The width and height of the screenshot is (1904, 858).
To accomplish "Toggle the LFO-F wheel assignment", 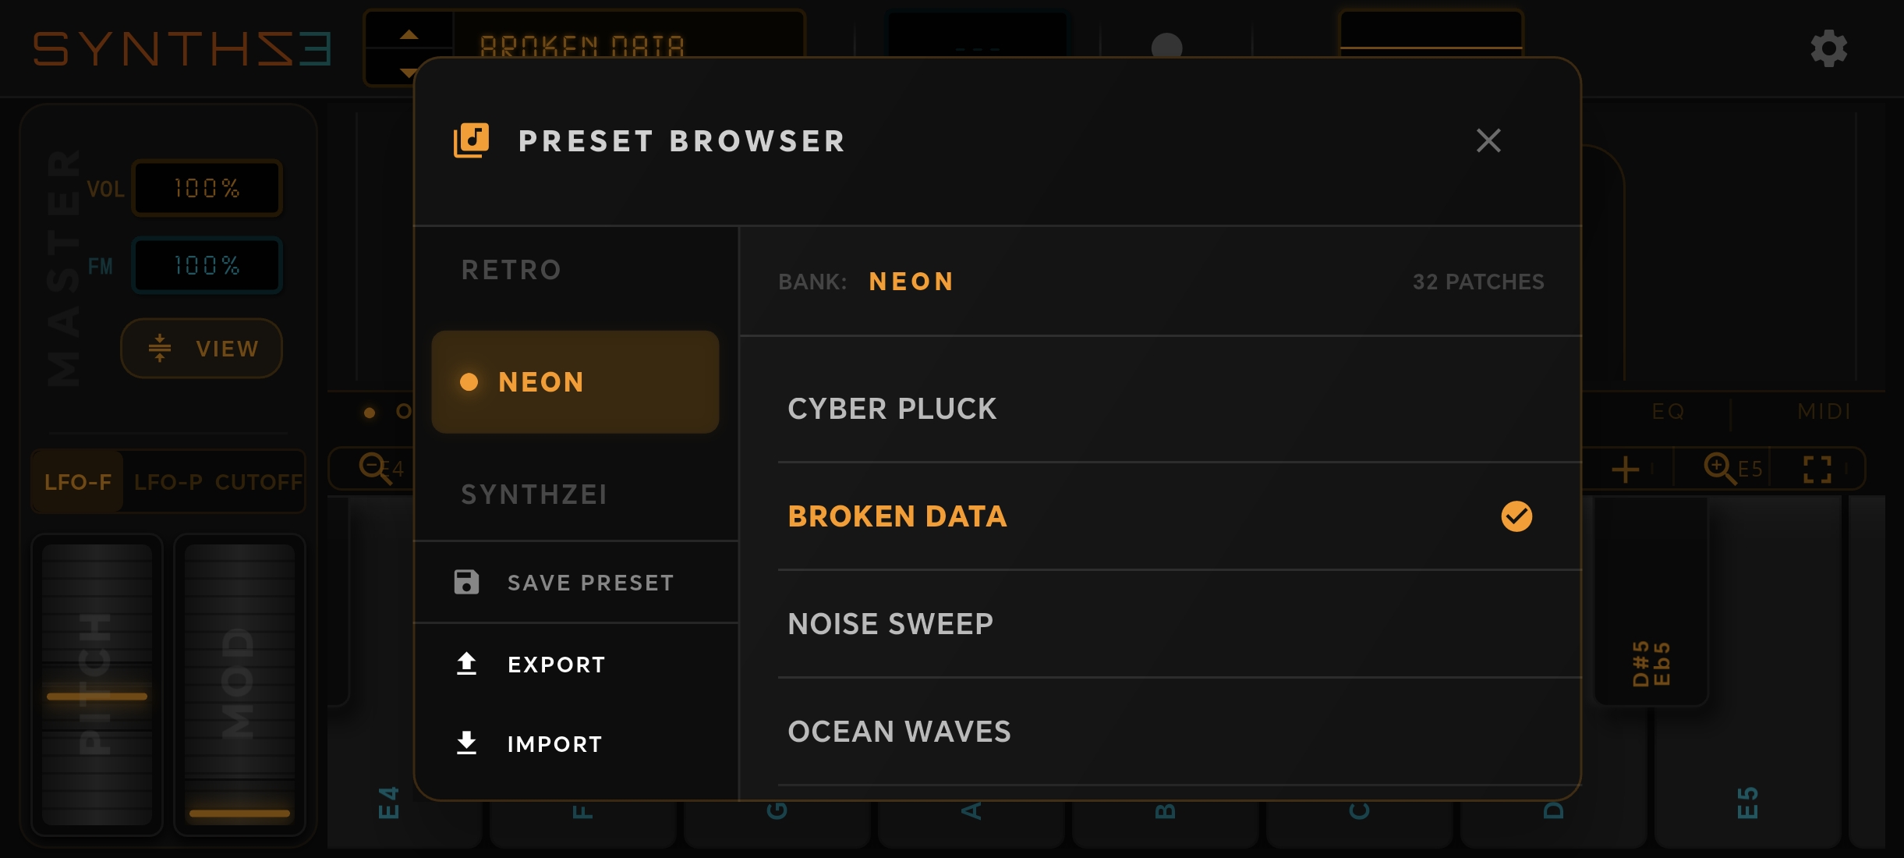I will [78, 482].
